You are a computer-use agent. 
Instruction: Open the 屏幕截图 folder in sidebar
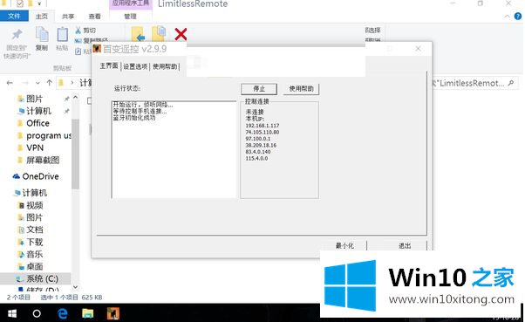tap(43, 161)
